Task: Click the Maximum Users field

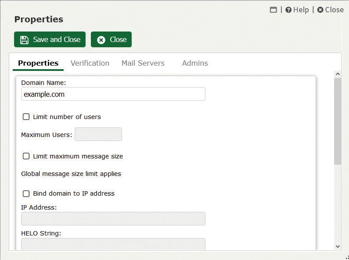Action: click(x=98, y=134)
